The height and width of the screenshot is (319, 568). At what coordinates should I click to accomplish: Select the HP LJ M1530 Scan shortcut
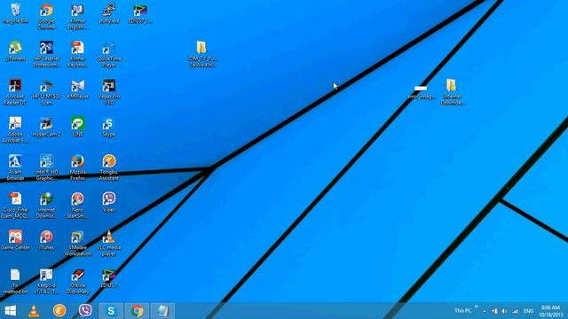[x=46, y=92]
